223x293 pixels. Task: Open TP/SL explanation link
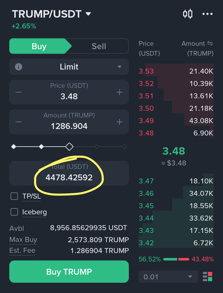click(31, 196)
